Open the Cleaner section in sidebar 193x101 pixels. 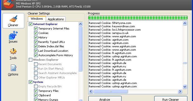(x=13, y=21)
